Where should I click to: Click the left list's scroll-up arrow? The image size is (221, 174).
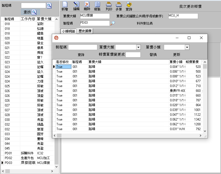click(57, 19)
